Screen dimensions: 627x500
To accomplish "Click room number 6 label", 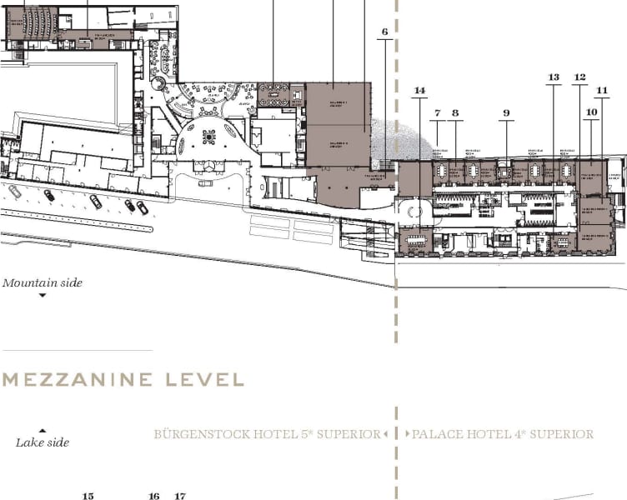I will coord(384,32).
